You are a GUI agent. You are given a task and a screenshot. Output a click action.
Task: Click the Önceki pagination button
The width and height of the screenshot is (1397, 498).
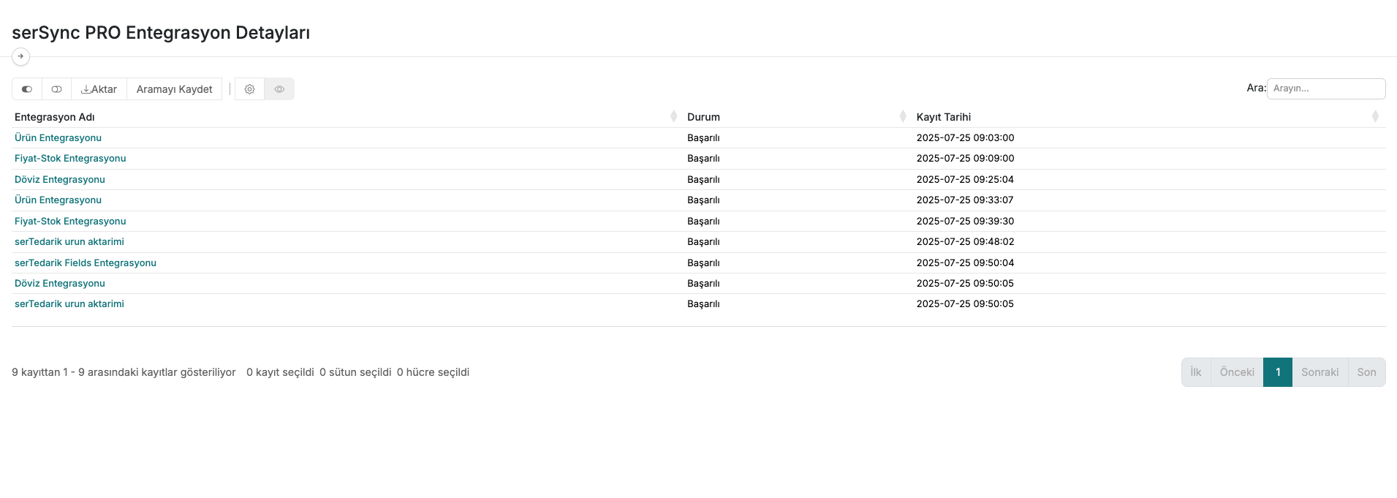click(x=1237, y=372)
